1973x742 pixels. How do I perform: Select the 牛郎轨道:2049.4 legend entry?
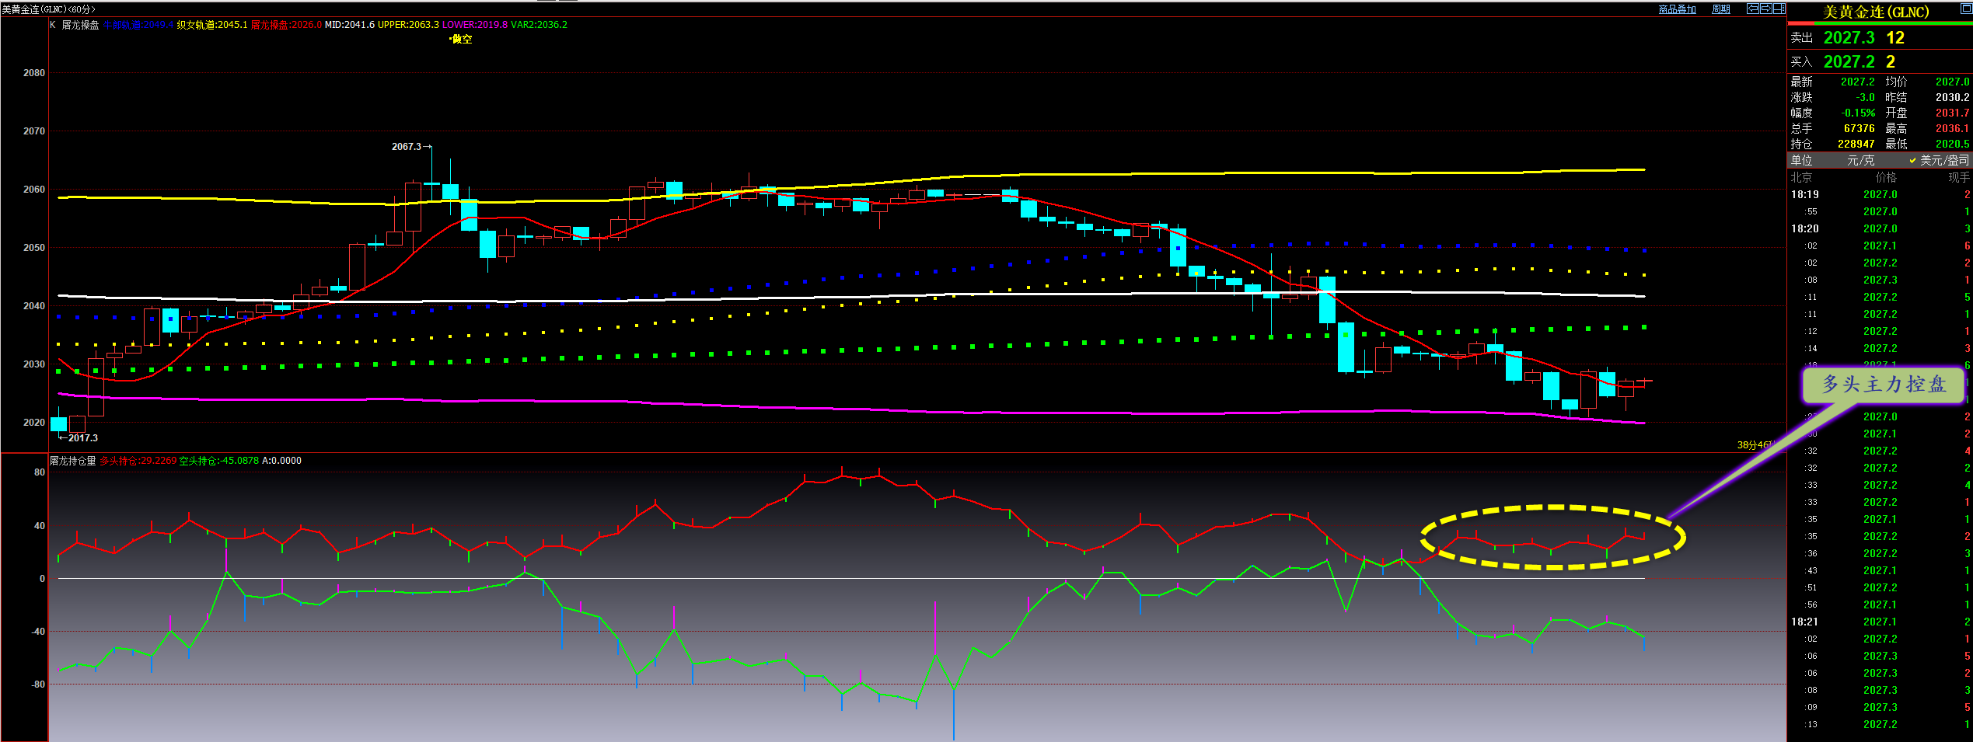[138, 25]
